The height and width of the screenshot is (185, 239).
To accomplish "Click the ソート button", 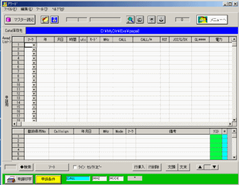I will (x=52, y=167).
